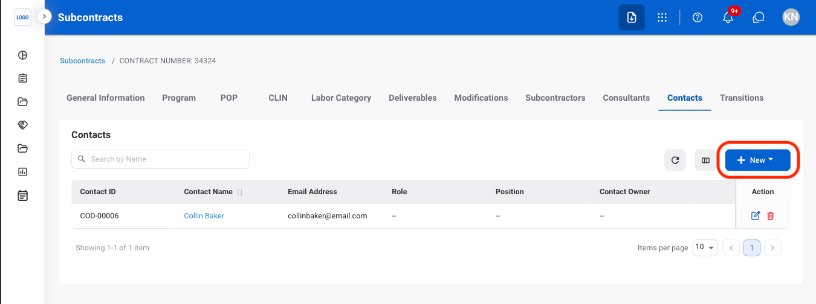The height and width of the screenshot is (304, 816).
Task: Open the KN user avatar menu
Action: (x=791, y=17)
